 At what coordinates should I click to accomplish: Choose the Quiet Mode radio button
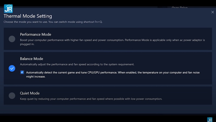12,96
